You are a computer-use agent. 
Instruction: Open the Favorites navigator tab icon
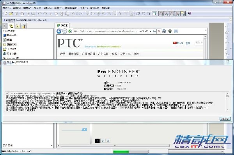click(x=18, y=26)
